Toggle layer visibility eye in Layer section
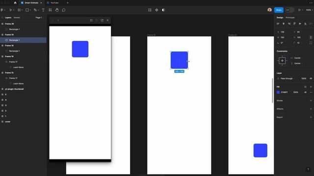 tap(311, 79)
